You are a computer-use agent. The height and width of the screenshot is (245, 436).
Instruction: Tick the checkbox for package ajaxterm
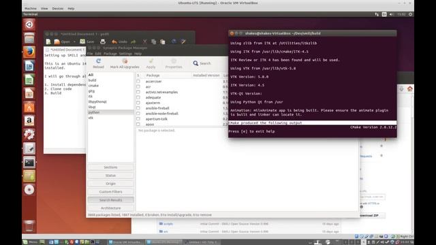pos(138,103)
